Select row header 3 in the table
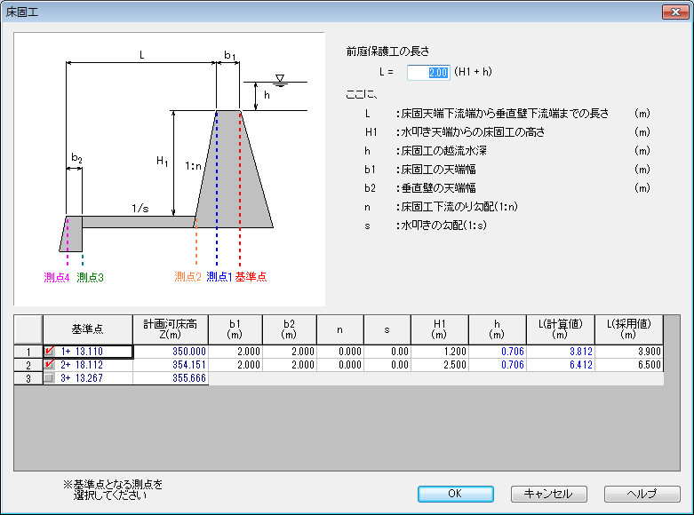Image resolution: width=694 pixels, height=515 pixels. 28,378
